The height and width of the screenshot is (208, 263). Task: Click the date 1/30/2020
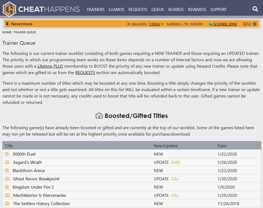click(x=227, y=179)
